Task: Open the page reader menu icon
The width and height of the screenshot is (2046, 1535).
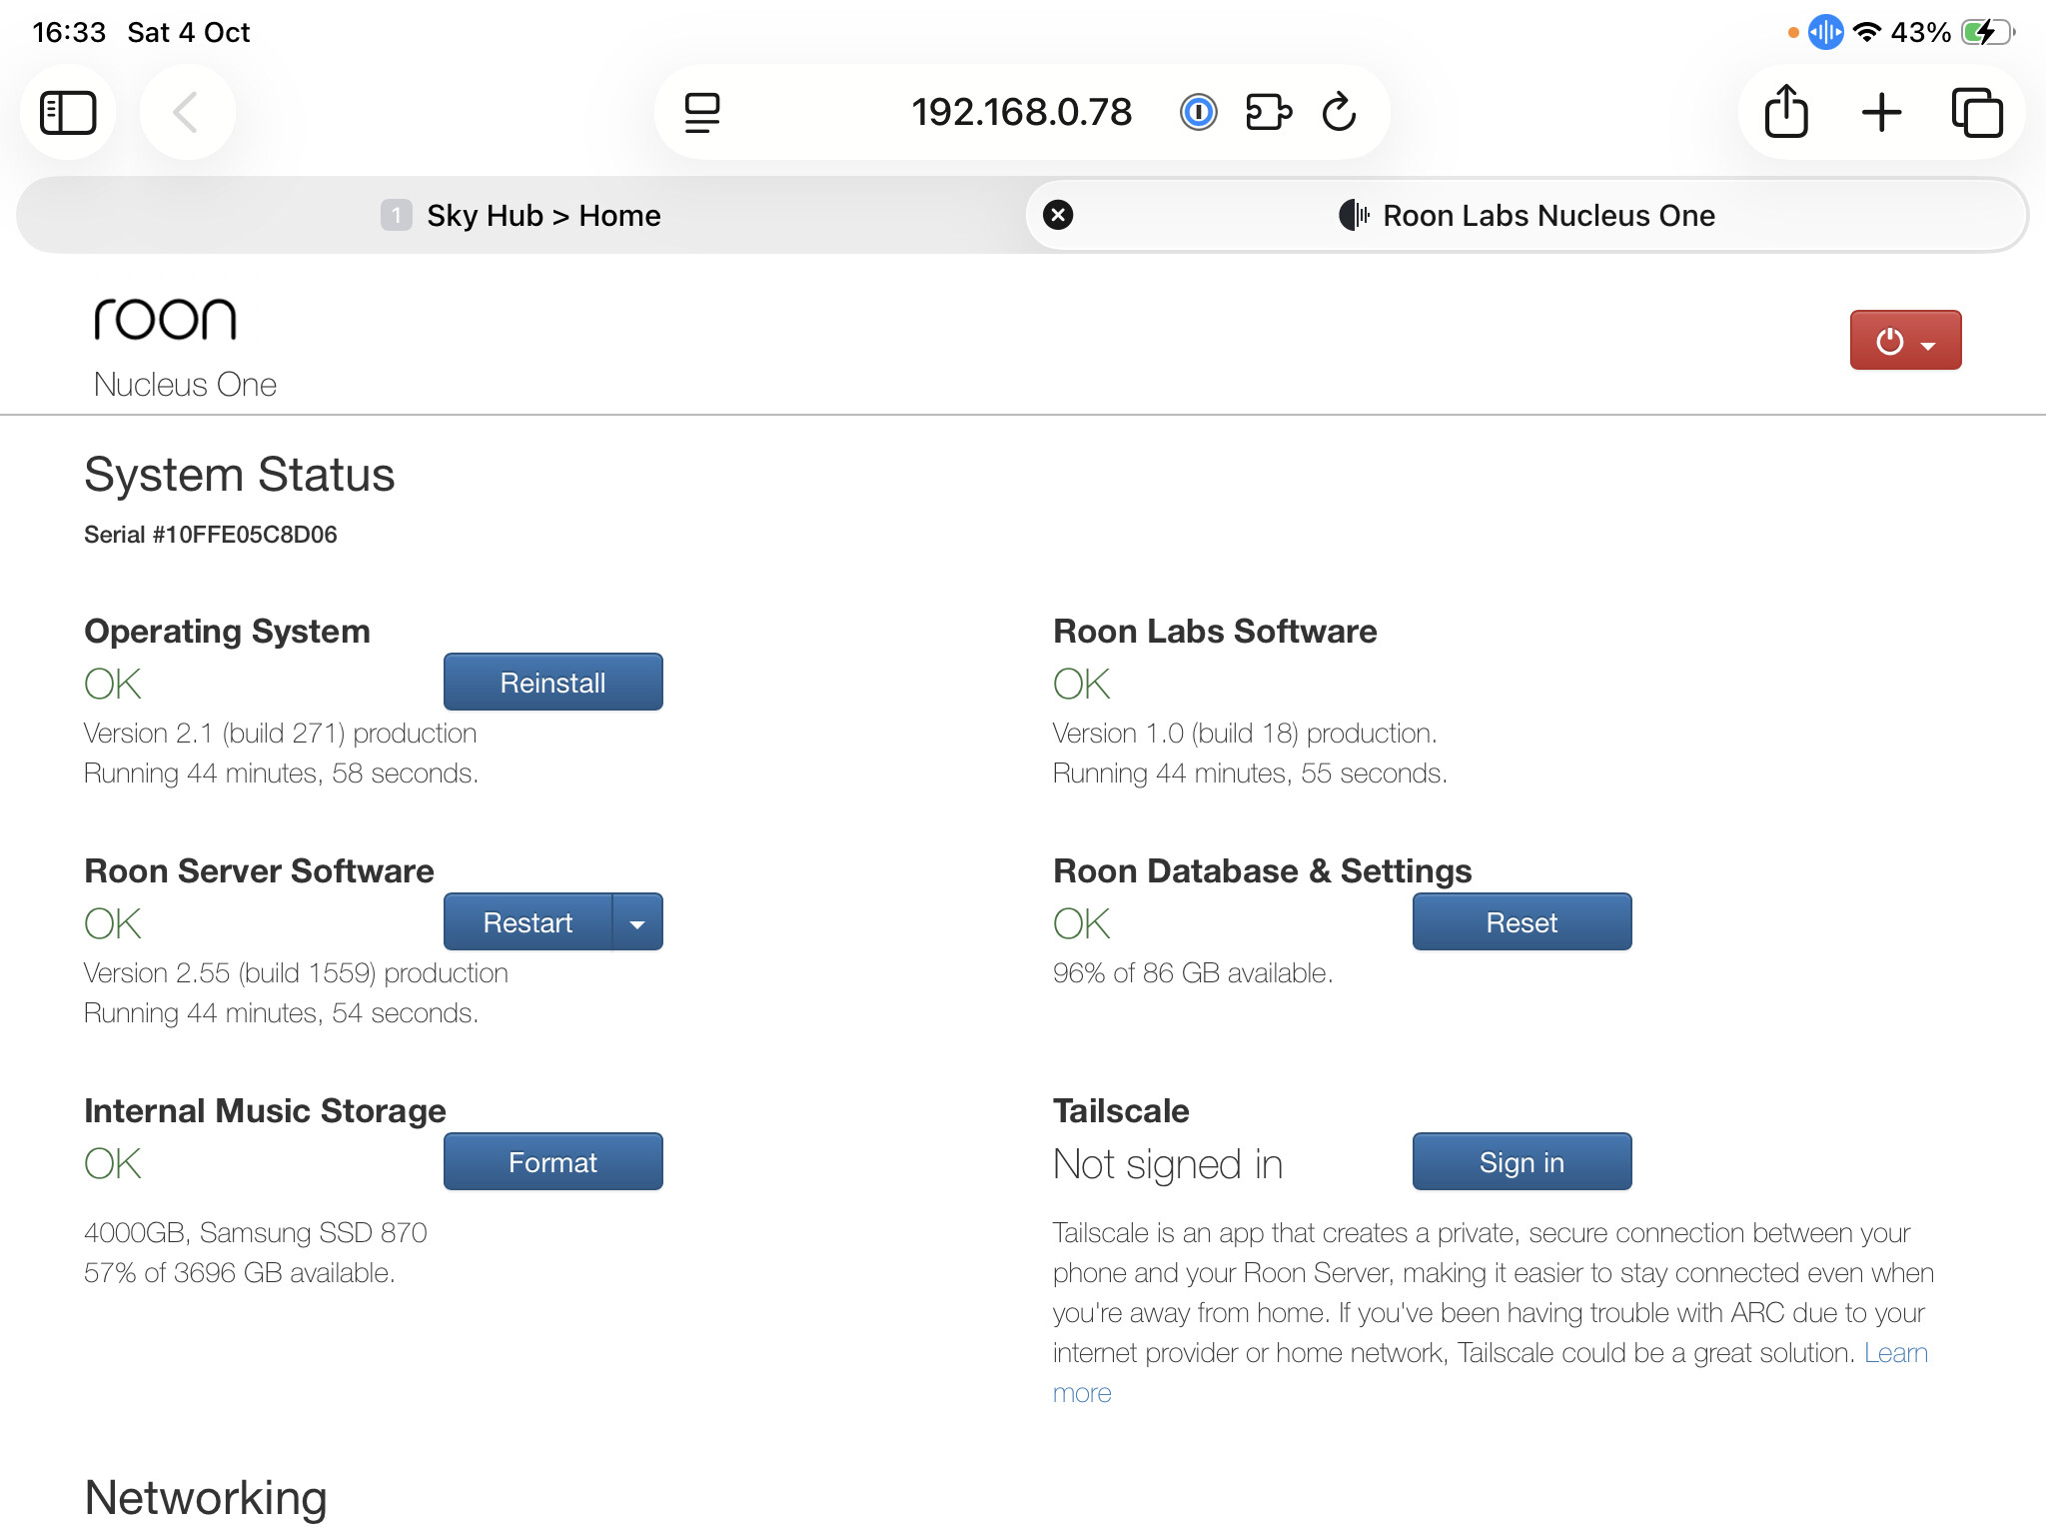Action: tap(702, 112)
